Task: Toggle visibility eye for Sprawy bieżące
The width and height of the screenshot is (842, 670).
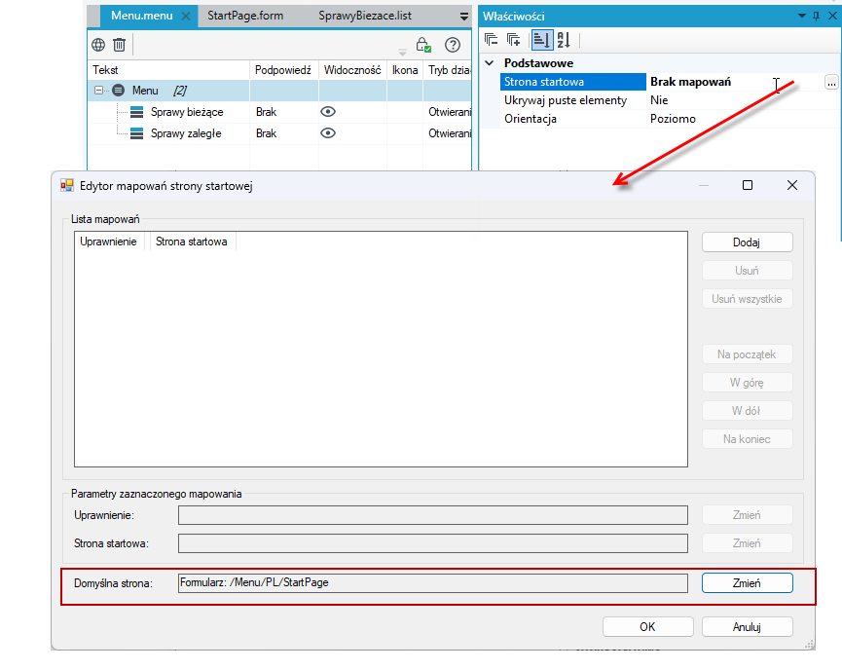Action: click(x=328, y=112)
